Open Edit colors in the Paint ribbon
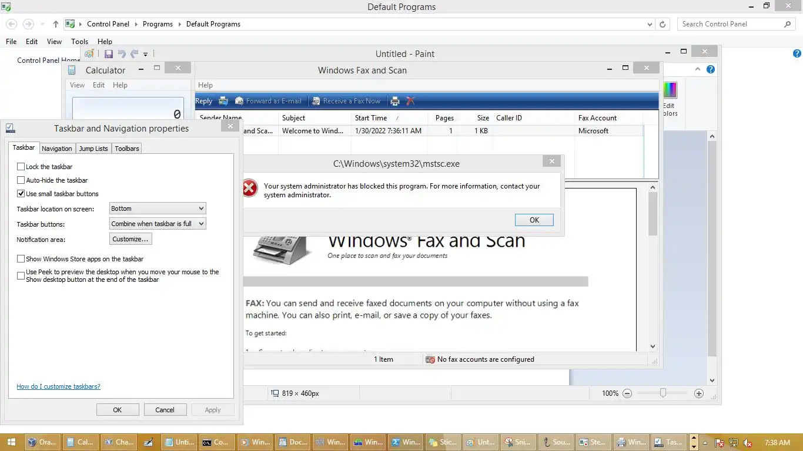Viewport: 803px width, 451px height. click(670, 99)
